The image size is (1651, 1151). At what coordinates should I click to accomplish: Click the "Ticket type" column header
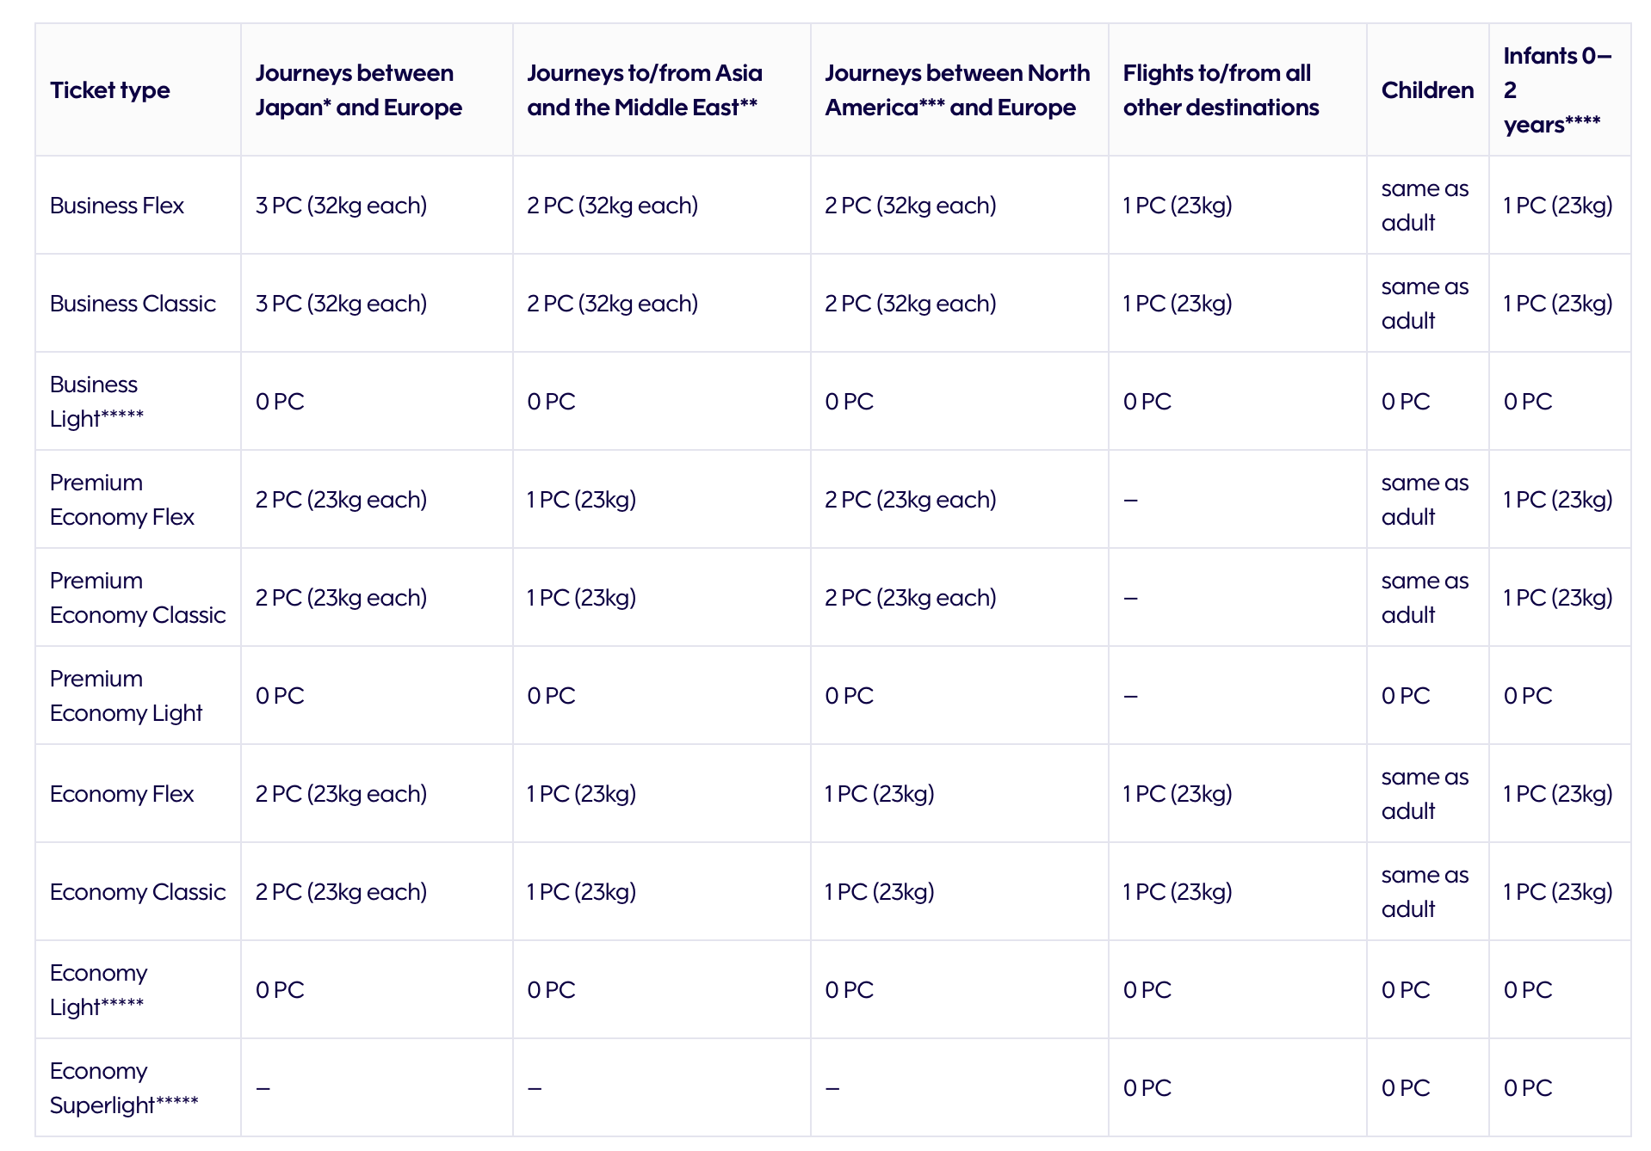110,90
